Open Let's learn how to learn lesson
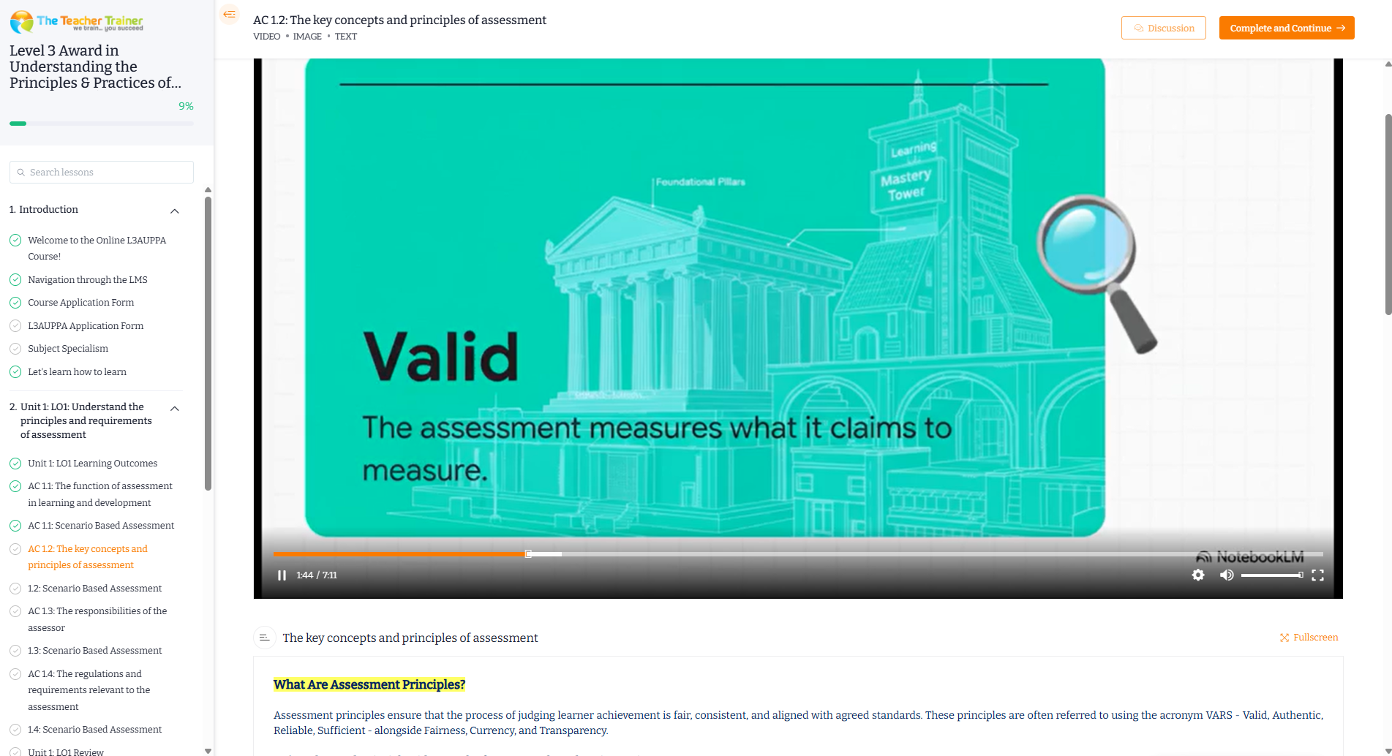This screenshot has height=756, width=1392. 77,372
